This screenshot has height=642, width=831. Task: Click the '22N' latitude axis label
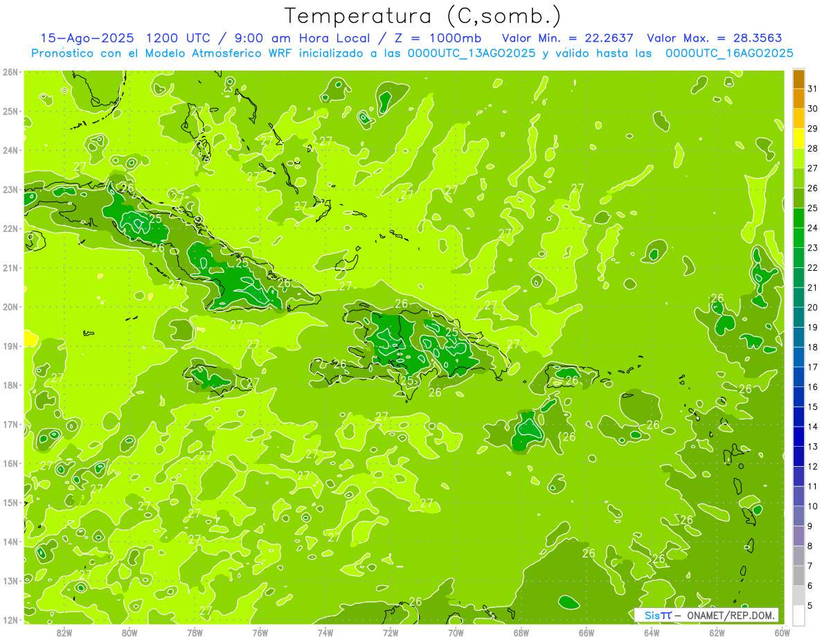pos(10,229)
